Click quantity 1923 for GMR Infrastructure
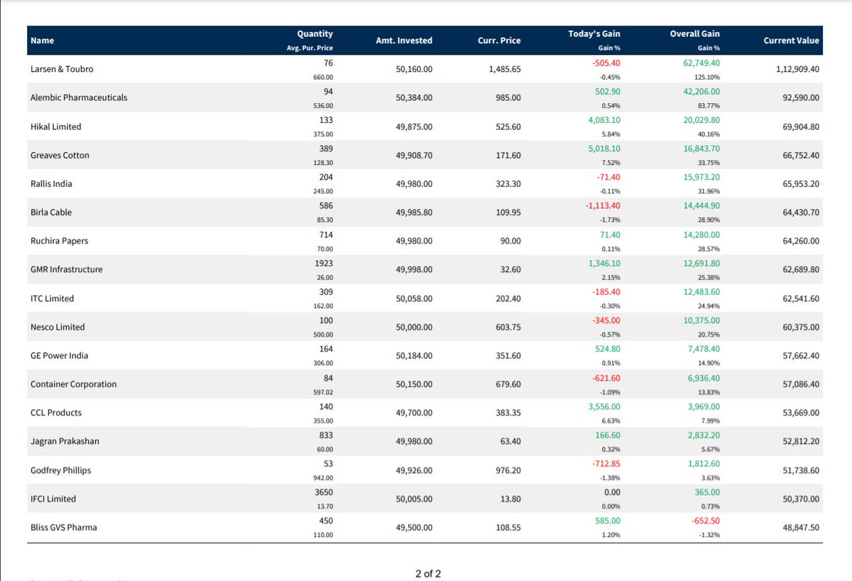 [x=323, y=264]
